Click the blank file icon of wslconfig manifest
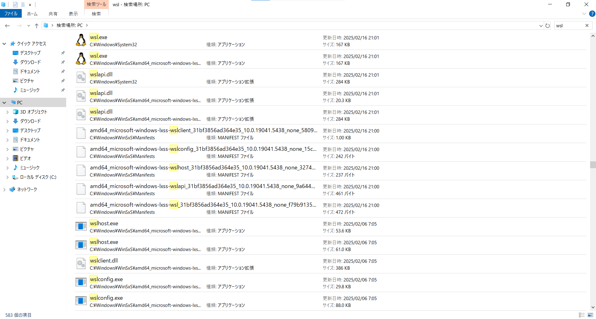 pos(81,152)
